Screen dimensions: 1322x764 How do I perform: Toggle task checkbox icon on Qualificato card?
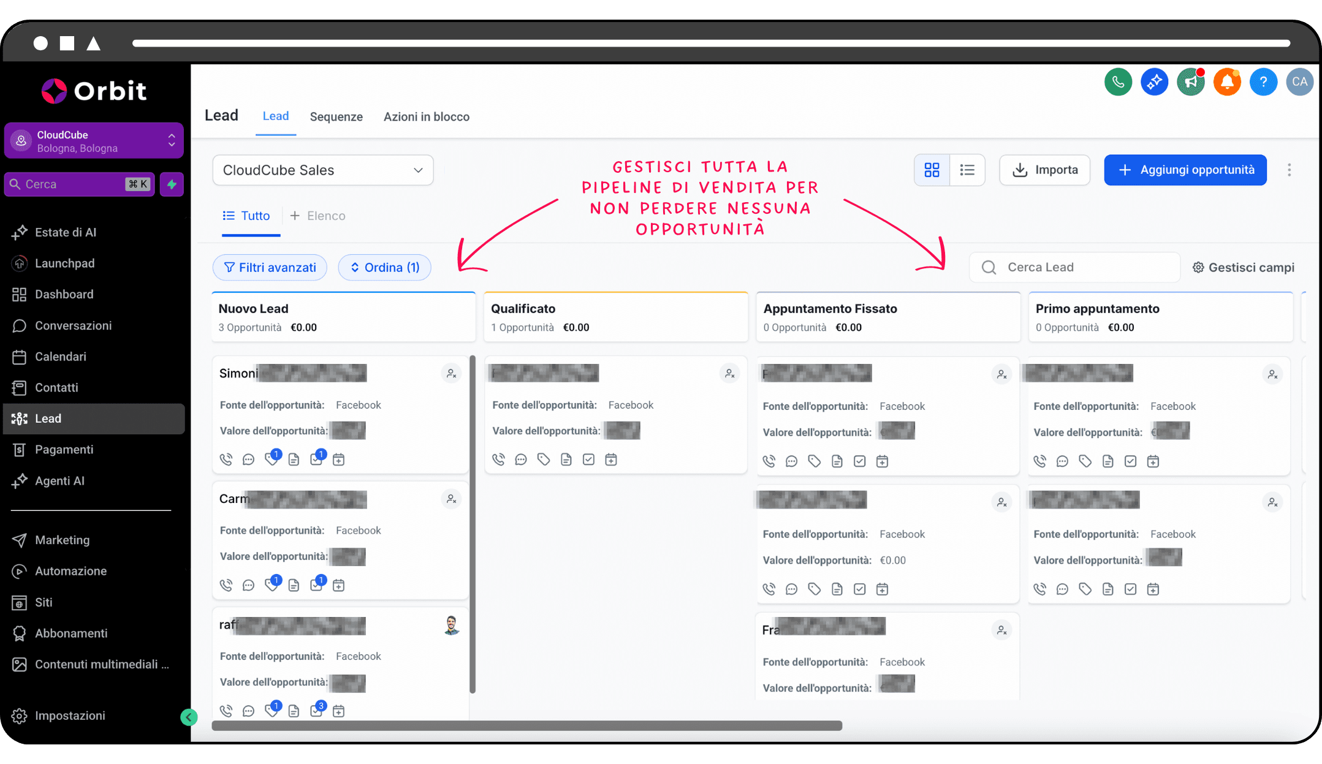tap(588, 460)
